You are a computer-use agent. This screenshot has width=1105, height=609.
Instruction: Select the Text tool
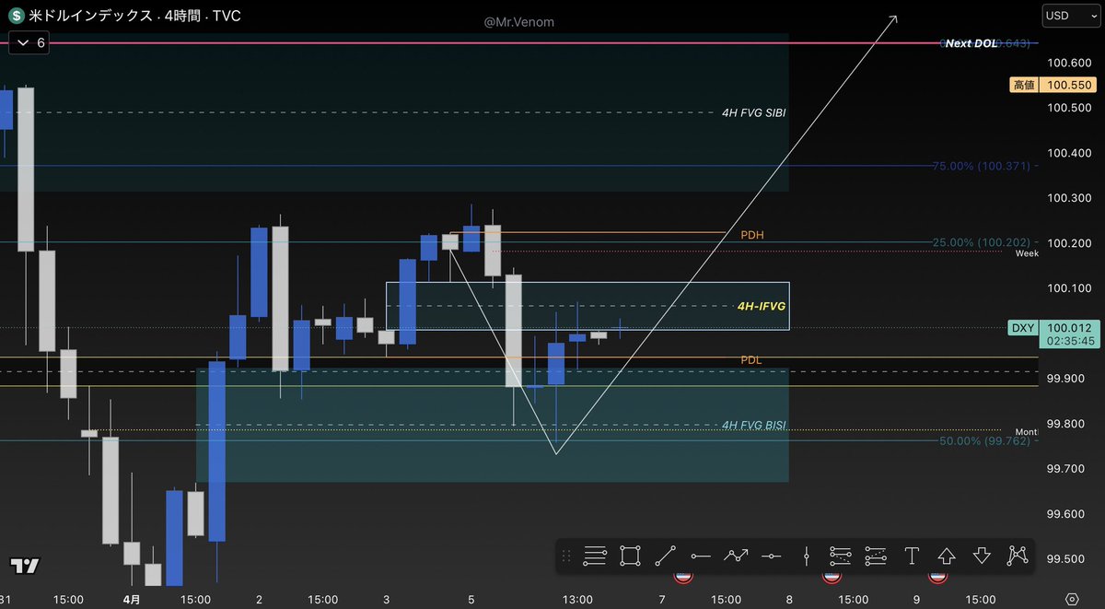point(912,556)
